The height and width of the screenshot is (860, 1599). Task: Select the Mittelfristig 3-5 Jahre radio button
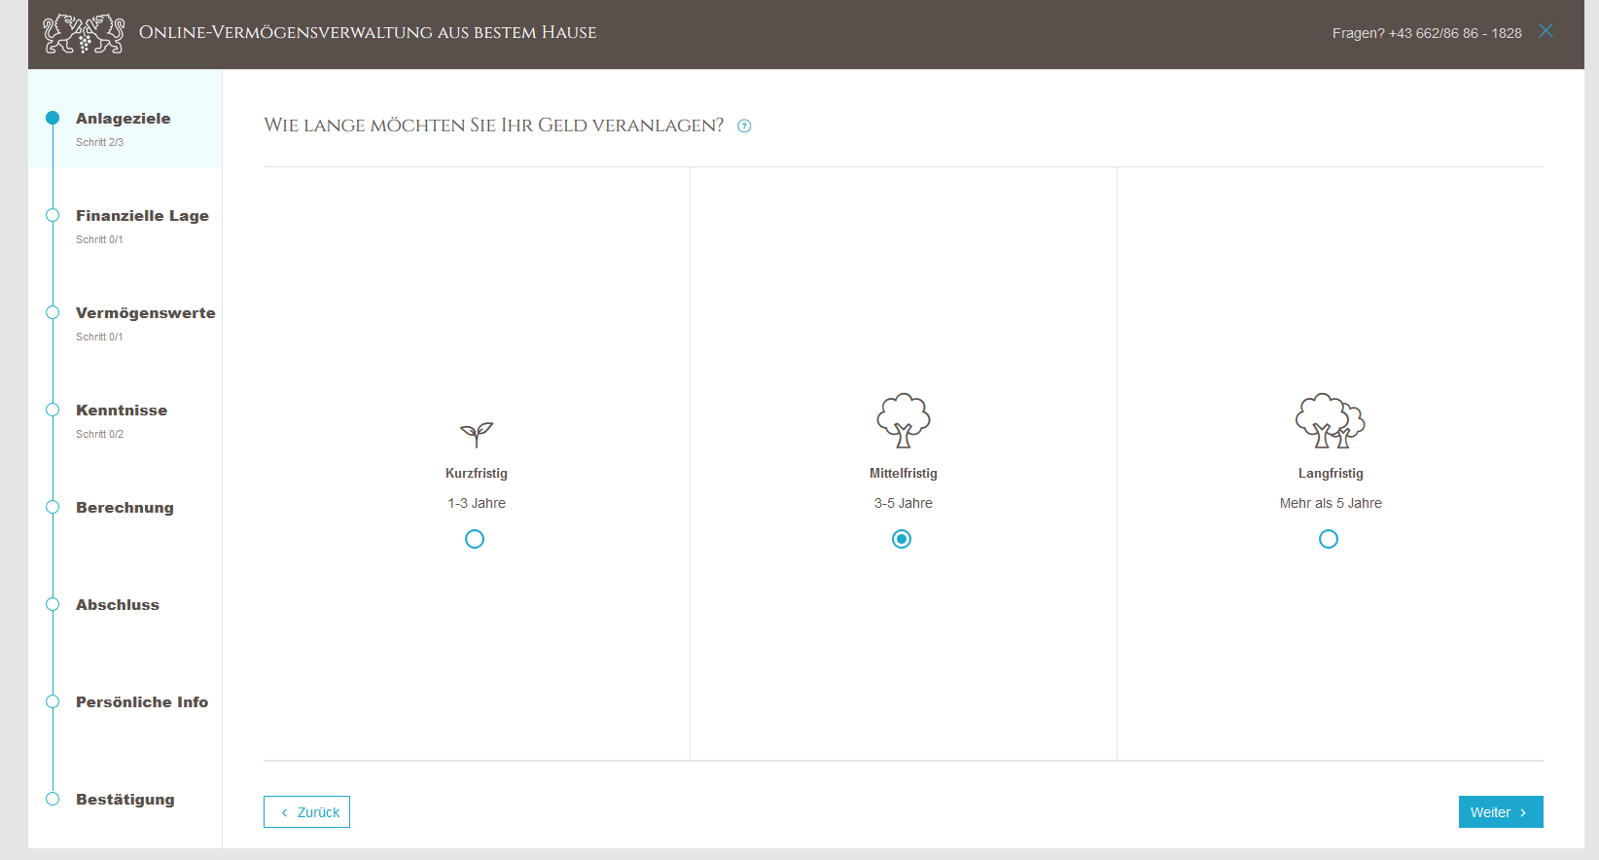click(x=902, y=539)
